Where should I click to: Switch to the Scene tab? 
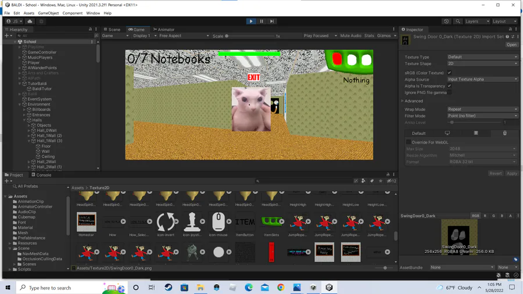click(112, 29)
